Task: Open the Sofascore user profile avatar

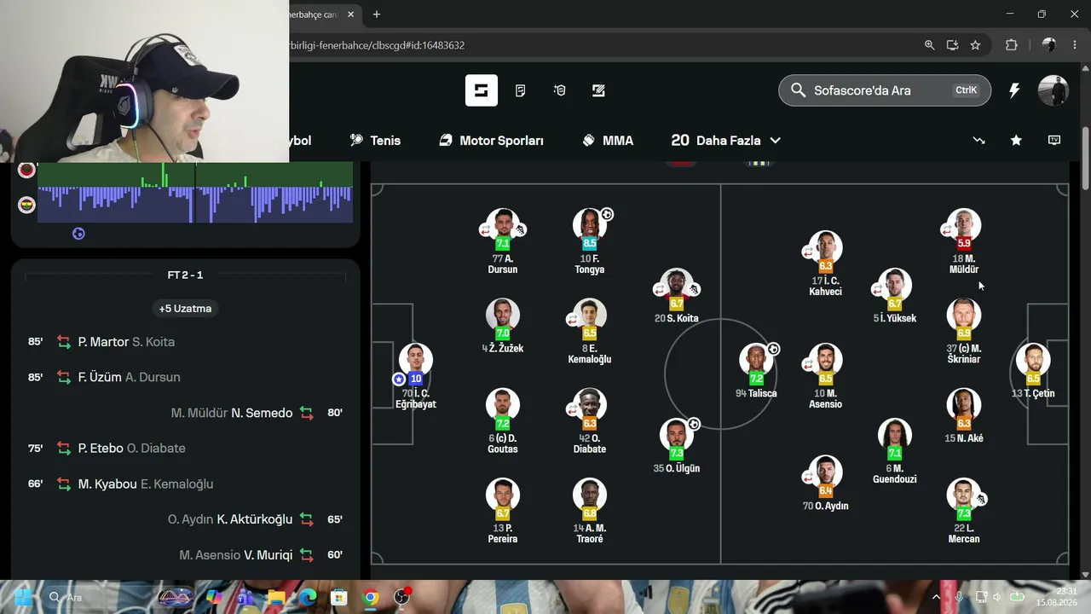Action: [1053, 90]
